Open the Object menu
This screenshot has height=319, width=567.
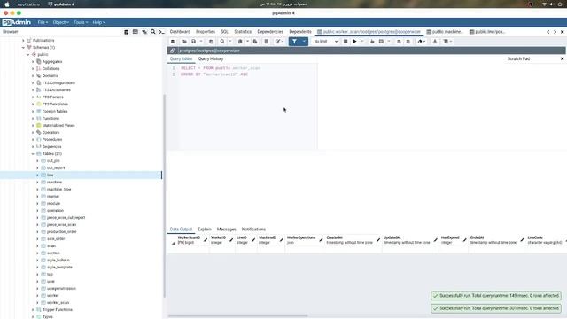pos(60,22)
